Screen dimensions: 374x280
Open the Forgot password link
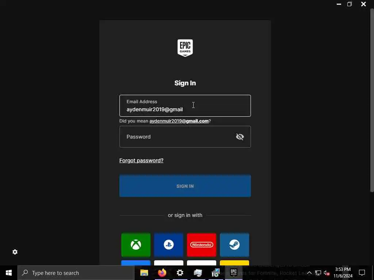[x=141, y=160]
